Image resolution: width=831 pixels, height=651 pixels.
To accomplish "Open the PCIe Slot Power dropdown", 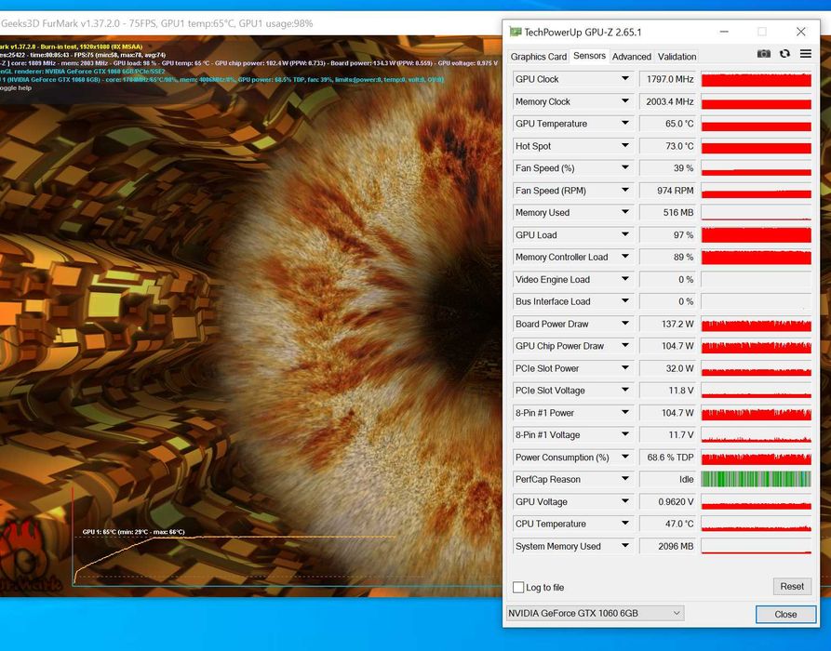I will click(625, 368).
